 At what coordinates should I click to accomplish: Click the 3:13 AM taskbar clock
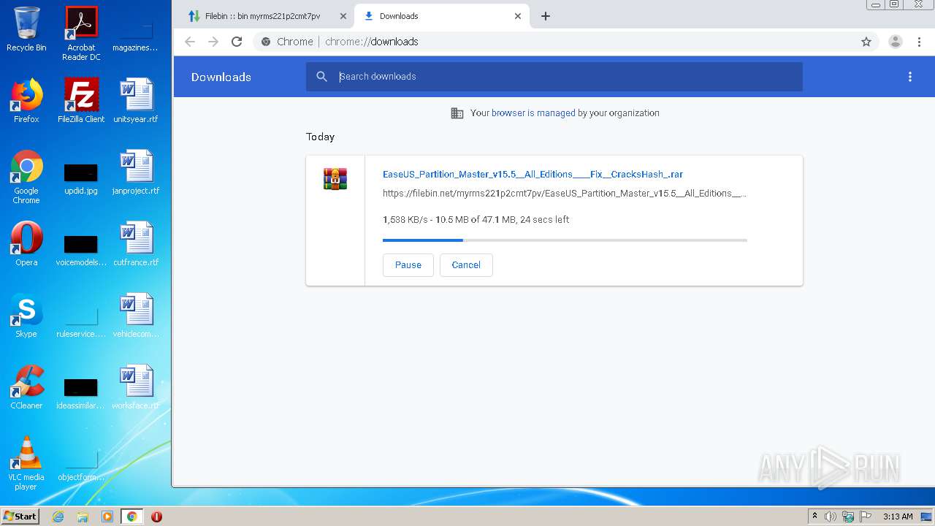click(x=898, y=517)
